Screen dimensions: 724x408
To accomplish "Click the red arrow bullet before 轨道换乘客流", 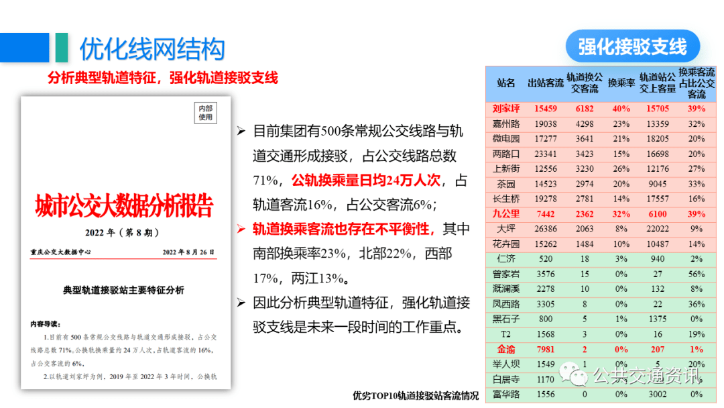I will click(241, 229).
